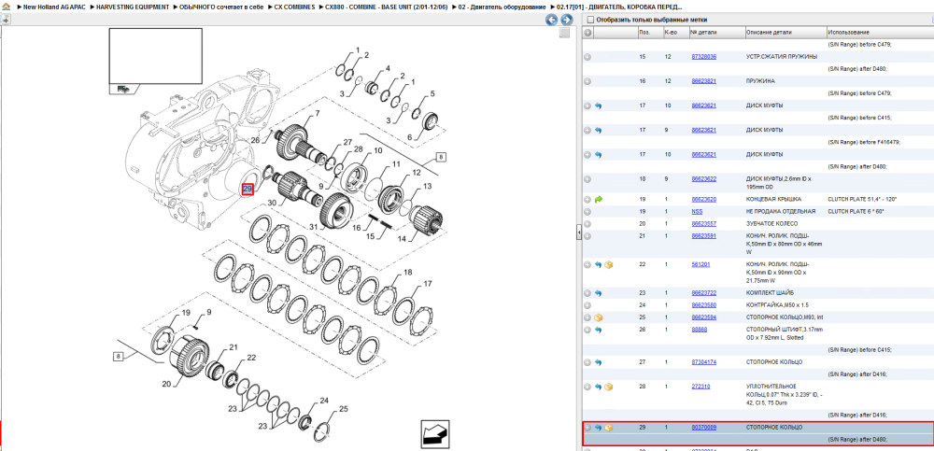
Task: Click the large navigation arrow icon in diagram
Action: pyautogui.click(x=435, y=435)
